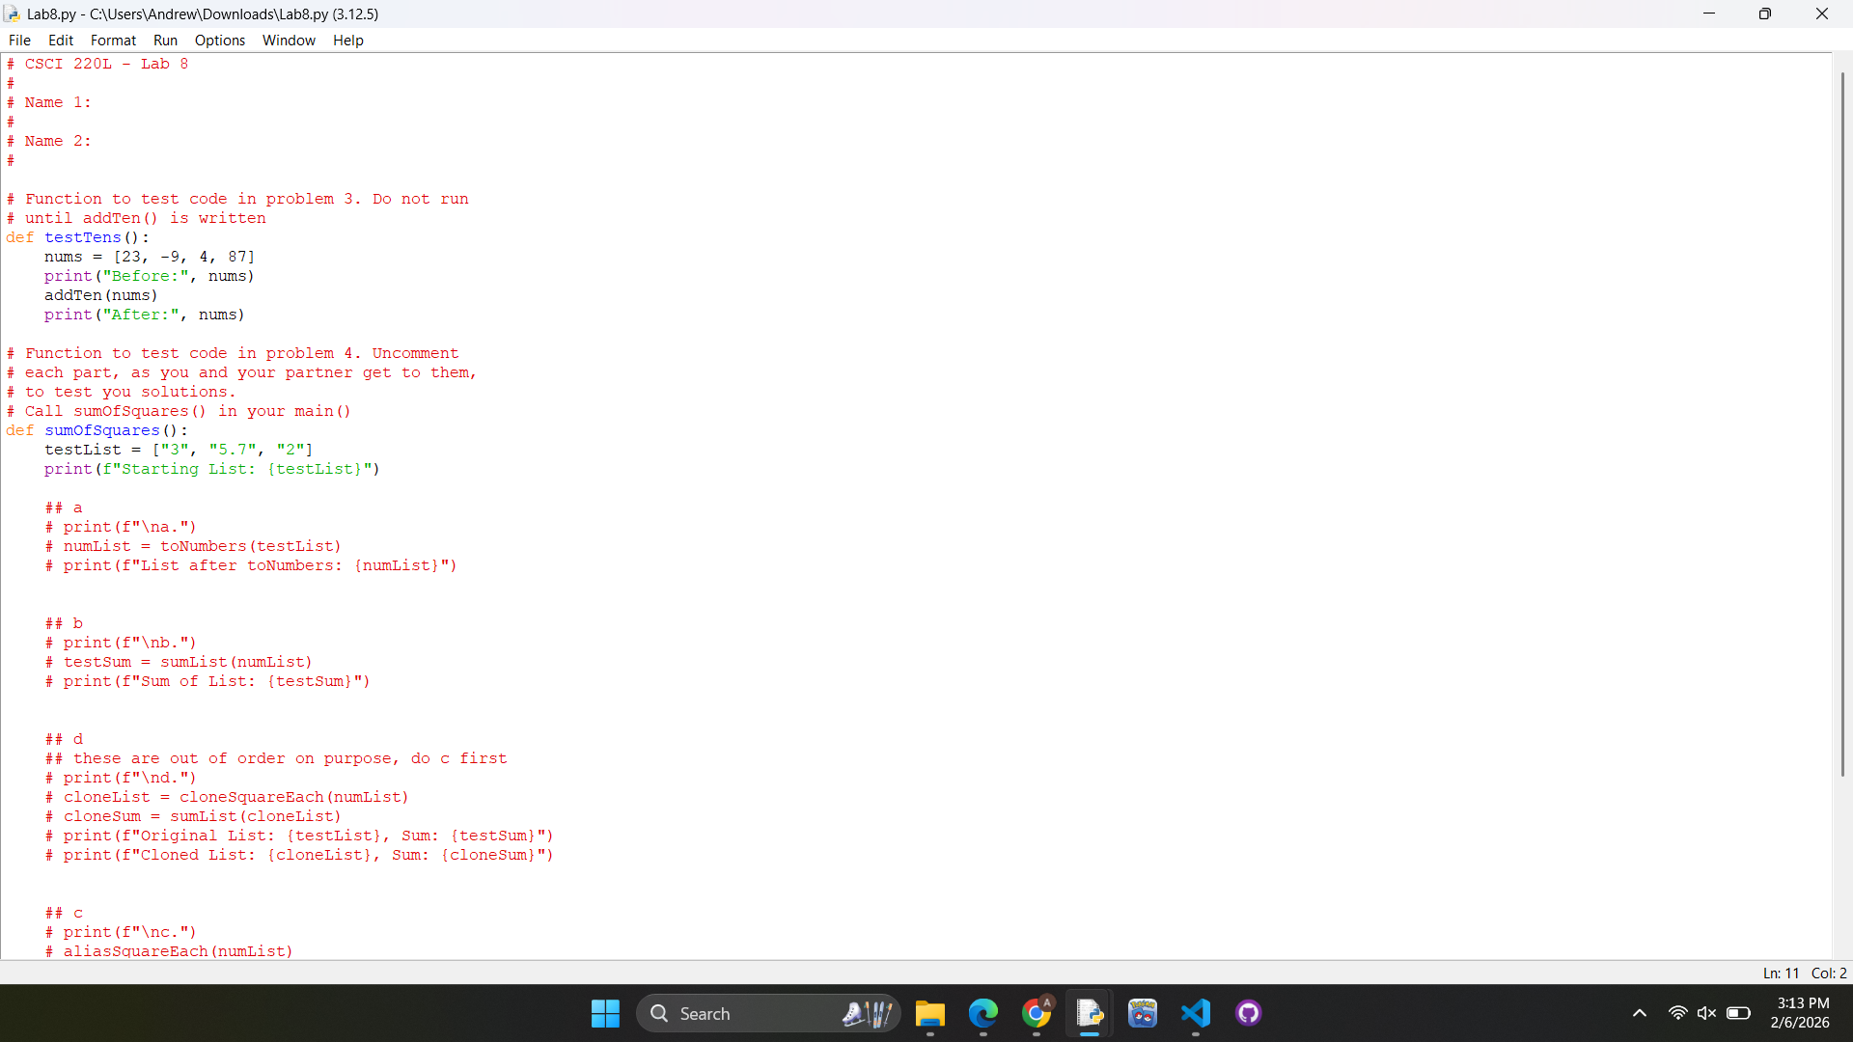The image size is (1853, 1042).
Task: Open Visual Studio Code from taskbar
Action: [x=1196, y=1013]
